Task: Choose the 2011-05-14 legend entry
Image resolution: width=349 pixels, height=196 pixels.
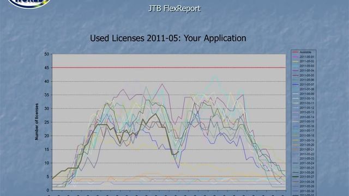Action: pos(303,117)
